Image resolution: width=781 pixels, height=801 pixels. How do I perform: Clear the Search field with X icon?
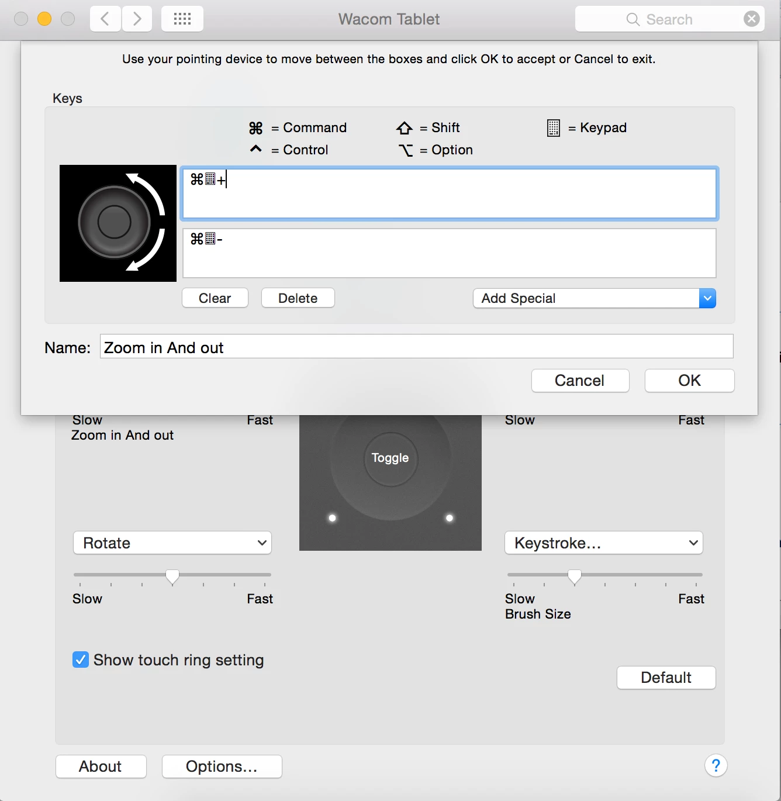coord(752,19)
